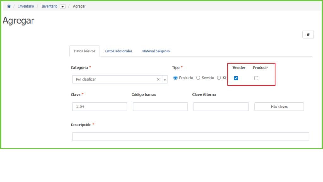Select the Servicio type option
Image resolution: width=323 pixels, height=182 pixels.
point(198,78)
